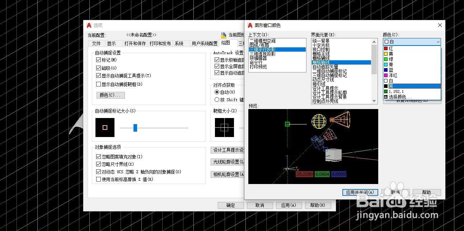Click the 应用(A) button
This screenshot has height=231, width=464.
pos(289,205)
